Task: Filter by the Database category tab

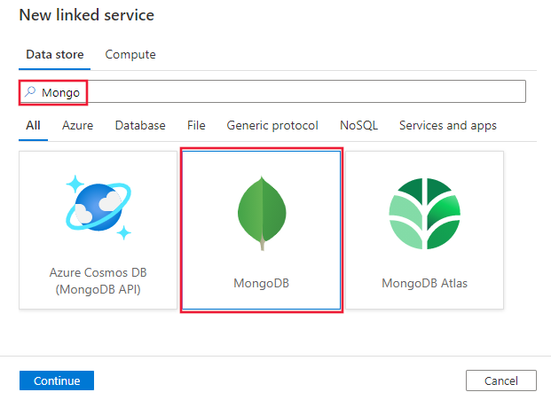Action: pyautogui.click(x=140, y=125)
